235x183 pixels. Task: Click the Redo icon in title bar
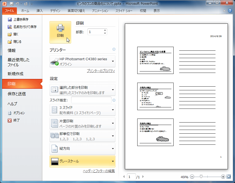click(26, 4)
